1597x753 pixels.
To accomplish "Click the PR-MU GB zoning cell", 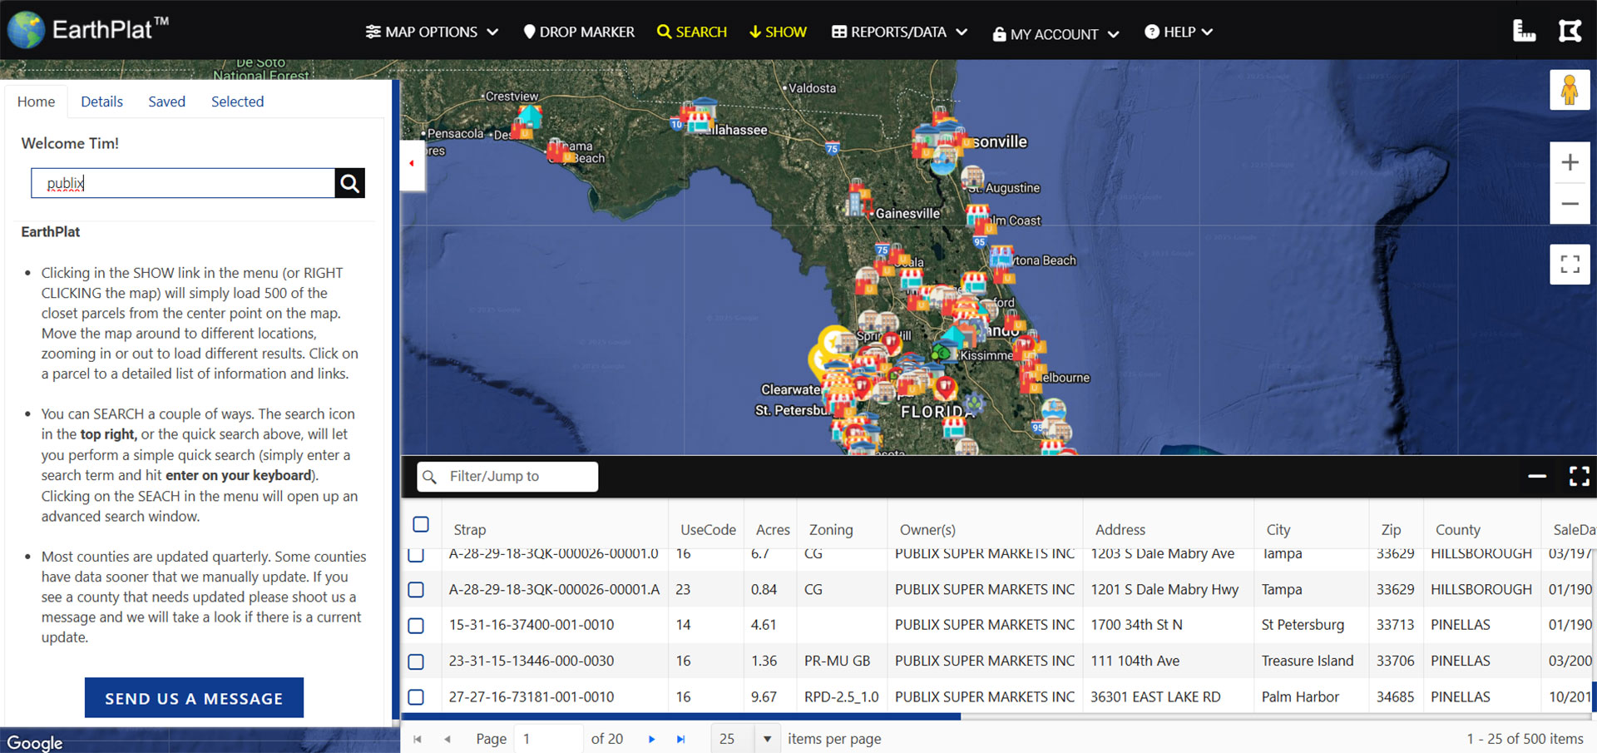I will point(838,661).
